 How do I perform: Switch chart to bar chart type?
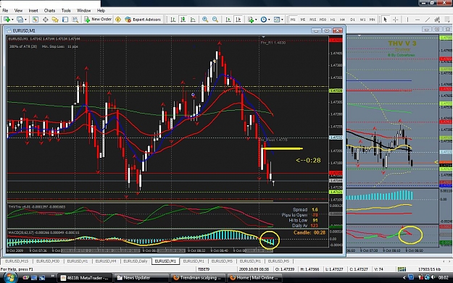[173, 20]
